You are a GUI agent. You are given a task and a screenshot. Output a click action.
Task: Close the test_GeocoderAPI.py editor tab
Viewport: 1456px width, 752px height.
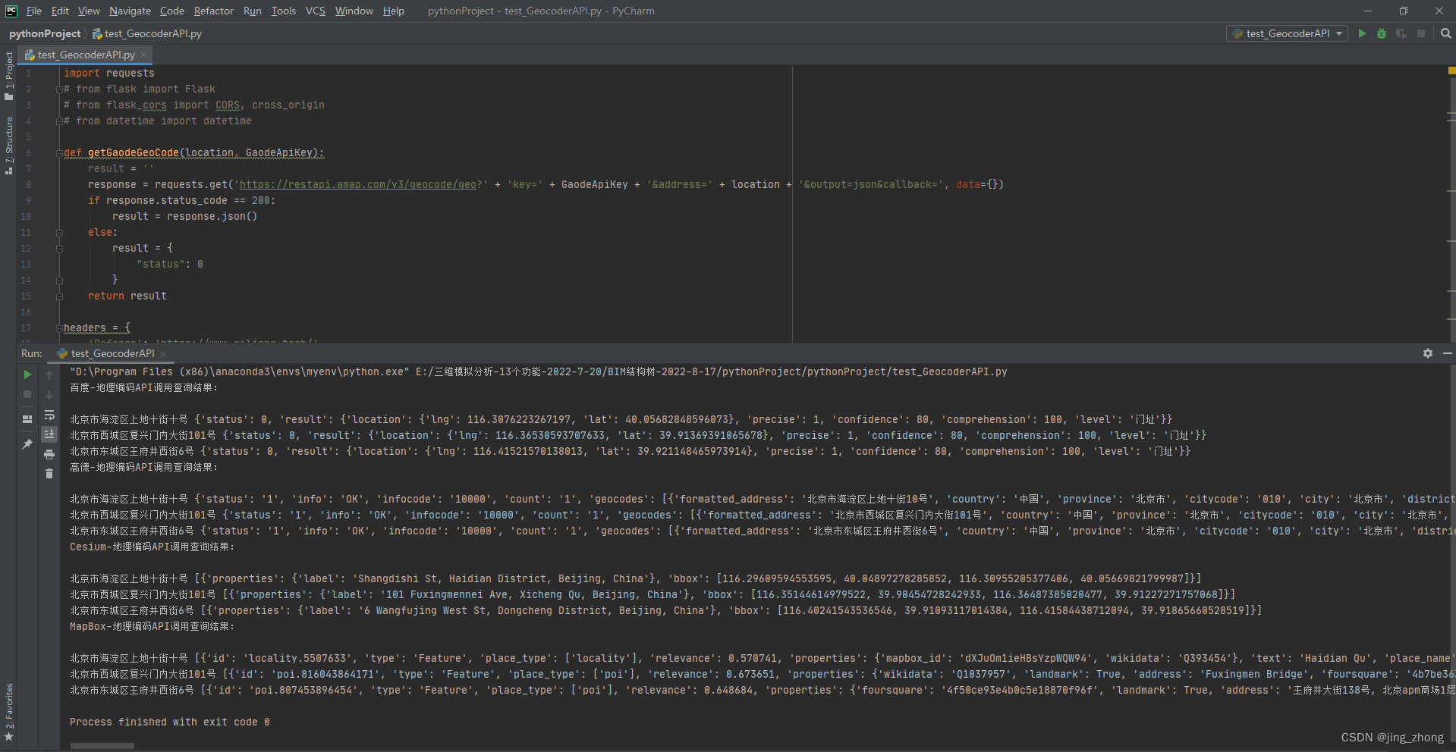[143, 55]
